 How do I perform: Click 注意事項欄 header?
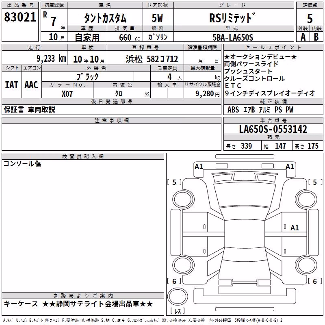tap(112, 120)
